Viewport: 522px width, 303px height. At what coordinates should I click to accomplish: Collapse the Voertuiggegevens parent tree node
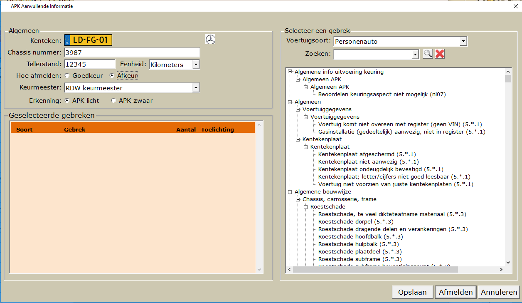pyautogui.click(x=298, y=109)
